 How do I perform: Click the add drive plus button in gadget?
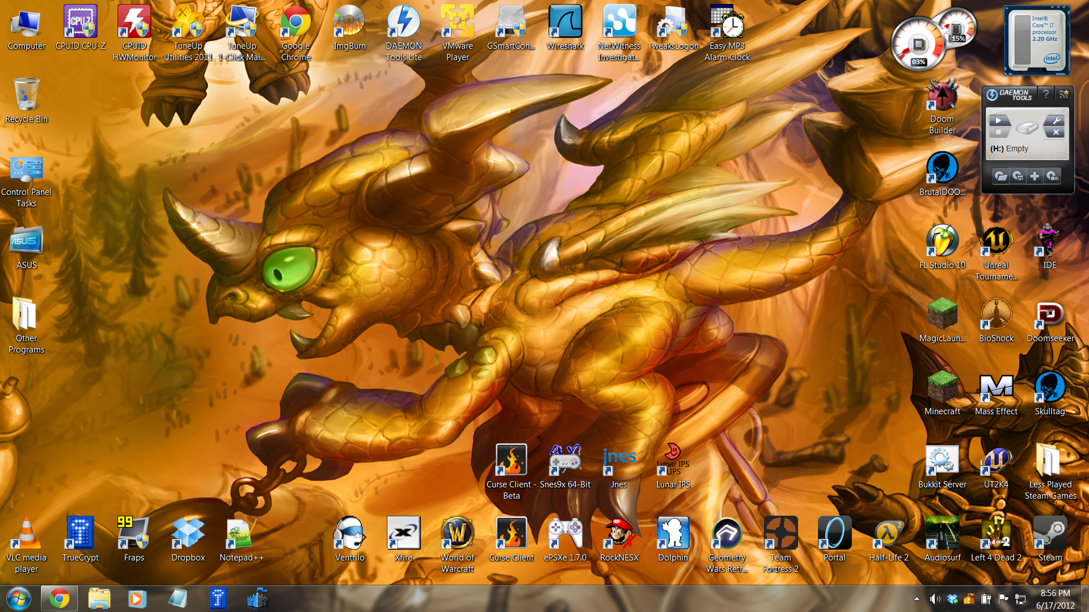1035,176
